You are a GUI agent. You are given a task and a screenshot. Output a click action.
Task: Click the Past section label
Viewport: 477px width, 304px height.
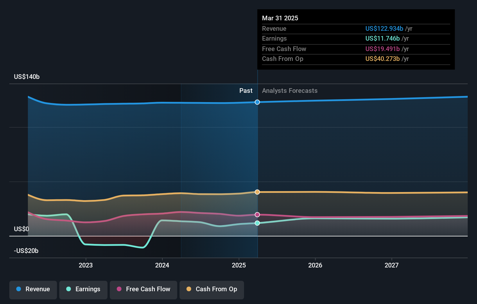coord(246,91)
